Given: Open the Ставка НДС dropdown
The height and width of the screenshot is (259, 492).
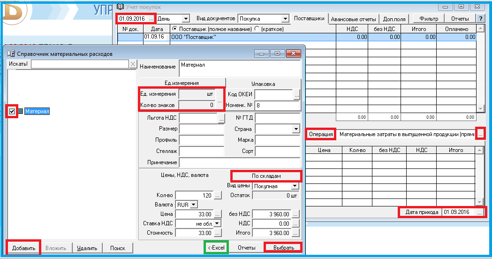Looking at the screenshot, I should click(217, 223).
